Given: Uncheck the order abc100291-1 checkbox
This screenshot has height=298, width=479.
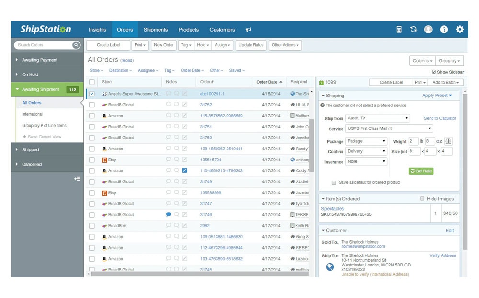Looking at the screenshot, I should (x=91, y=94).
